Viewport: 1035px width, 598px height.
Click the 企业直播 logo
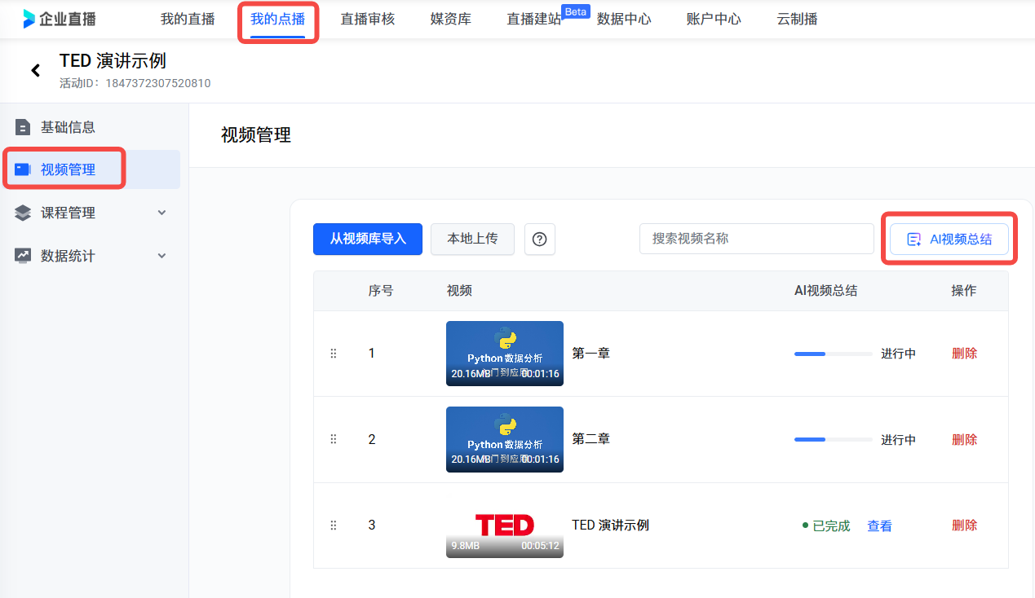(x=60, y=19)
